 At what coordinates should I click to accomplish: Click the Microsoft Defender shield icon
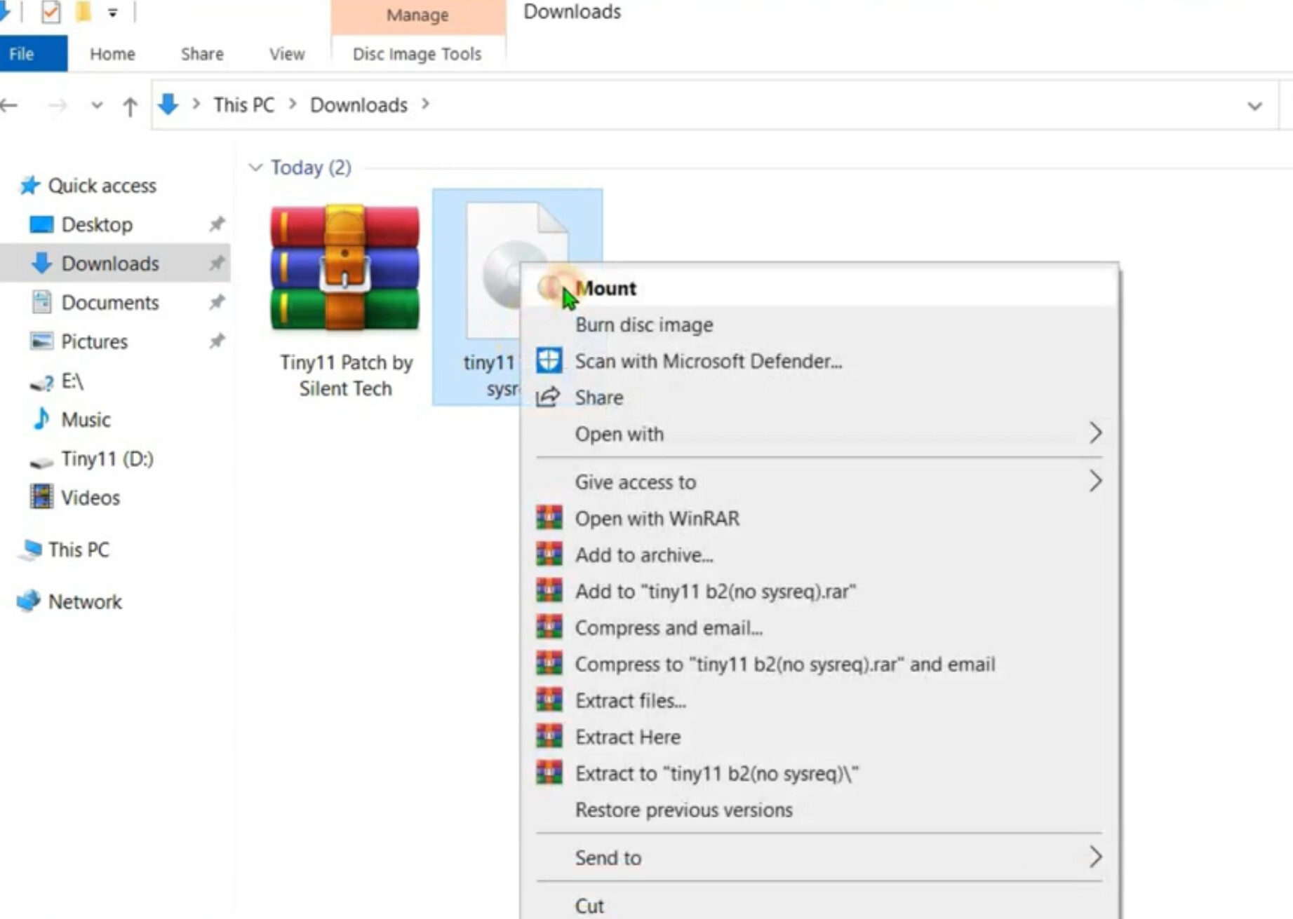549,361
